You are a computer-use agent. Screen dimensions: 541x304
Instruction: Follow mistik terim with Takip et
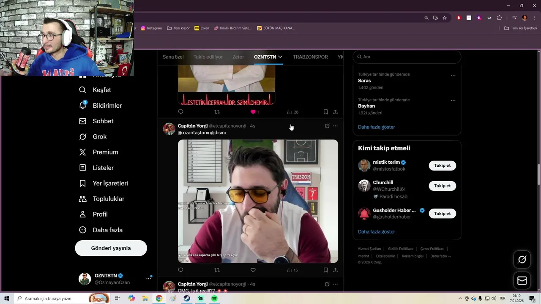(x=442, y=166)
